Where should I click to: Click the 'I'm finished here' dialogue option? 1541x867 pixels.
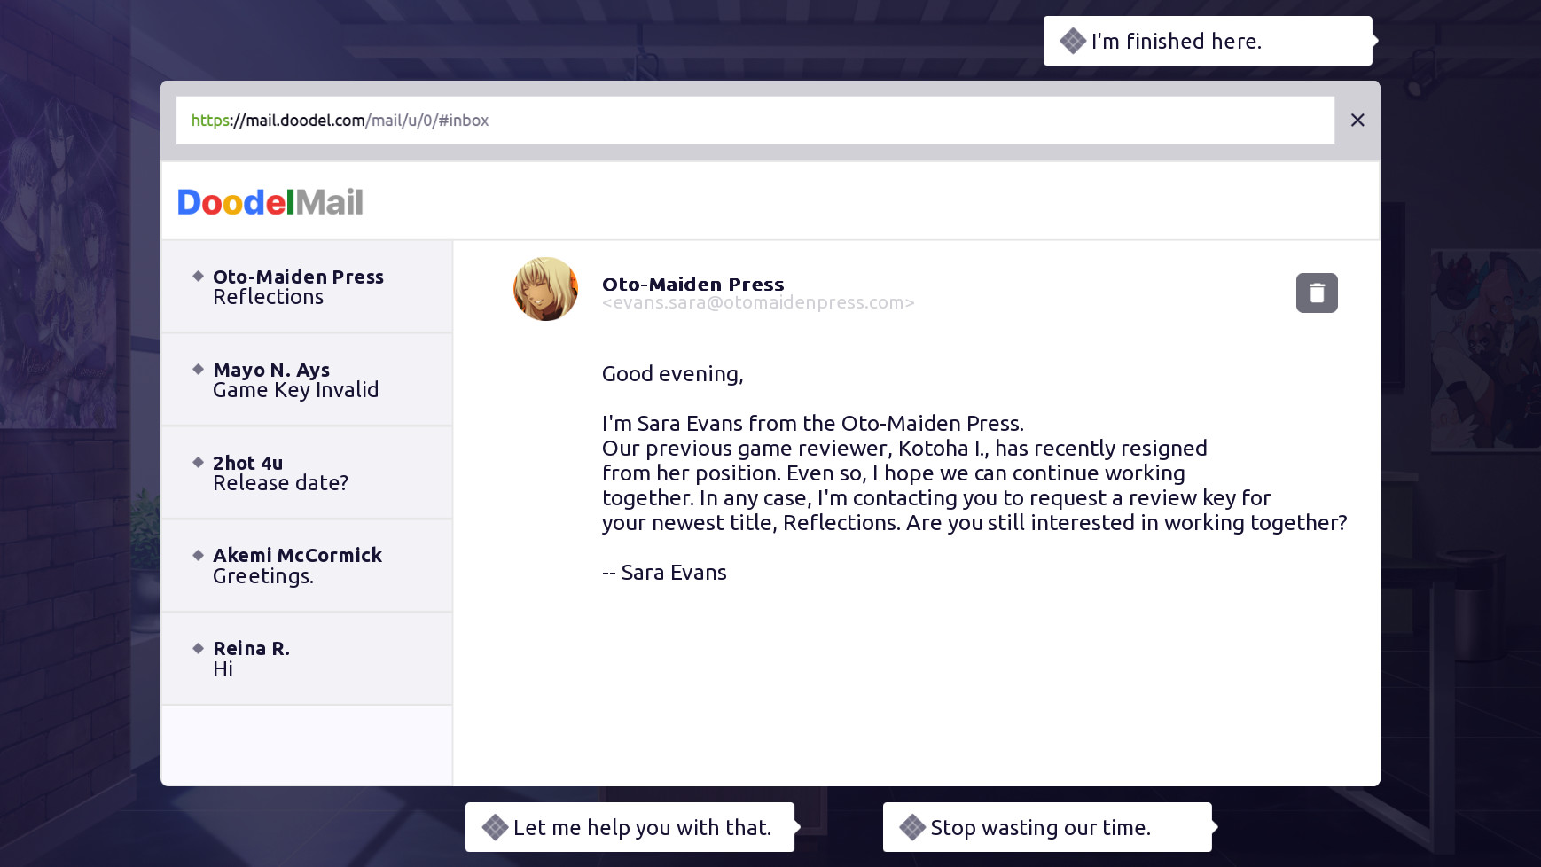coord(1206,41)
